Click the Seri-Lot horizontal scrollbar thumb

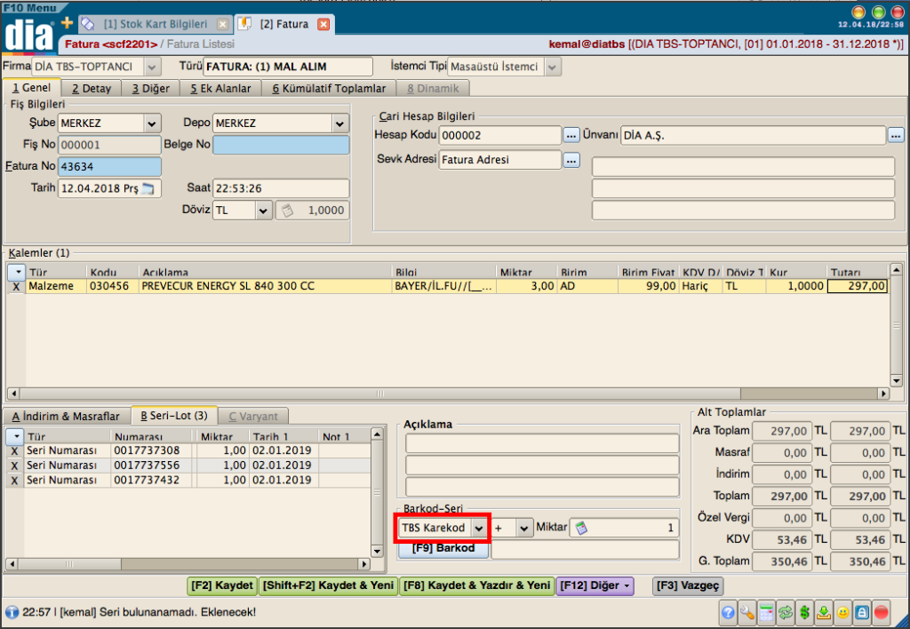68,564
